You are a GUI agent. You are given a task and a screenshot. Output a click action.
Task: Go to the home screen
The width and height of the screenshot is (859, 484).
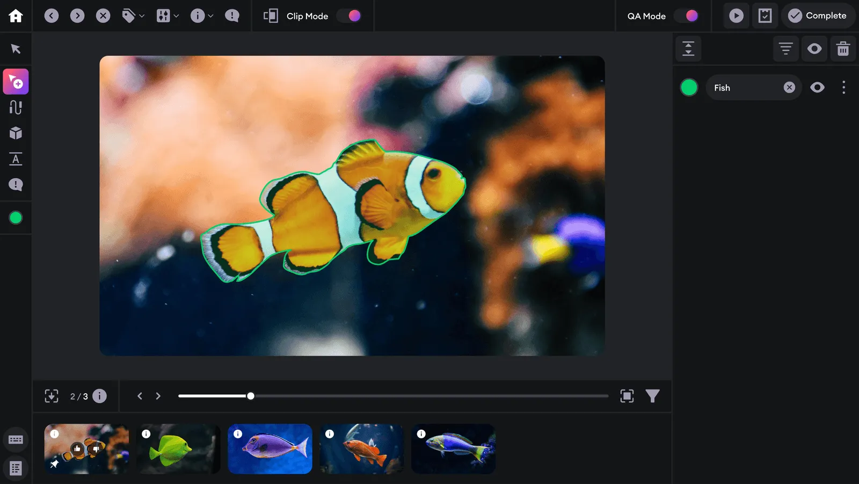[16, 16]
